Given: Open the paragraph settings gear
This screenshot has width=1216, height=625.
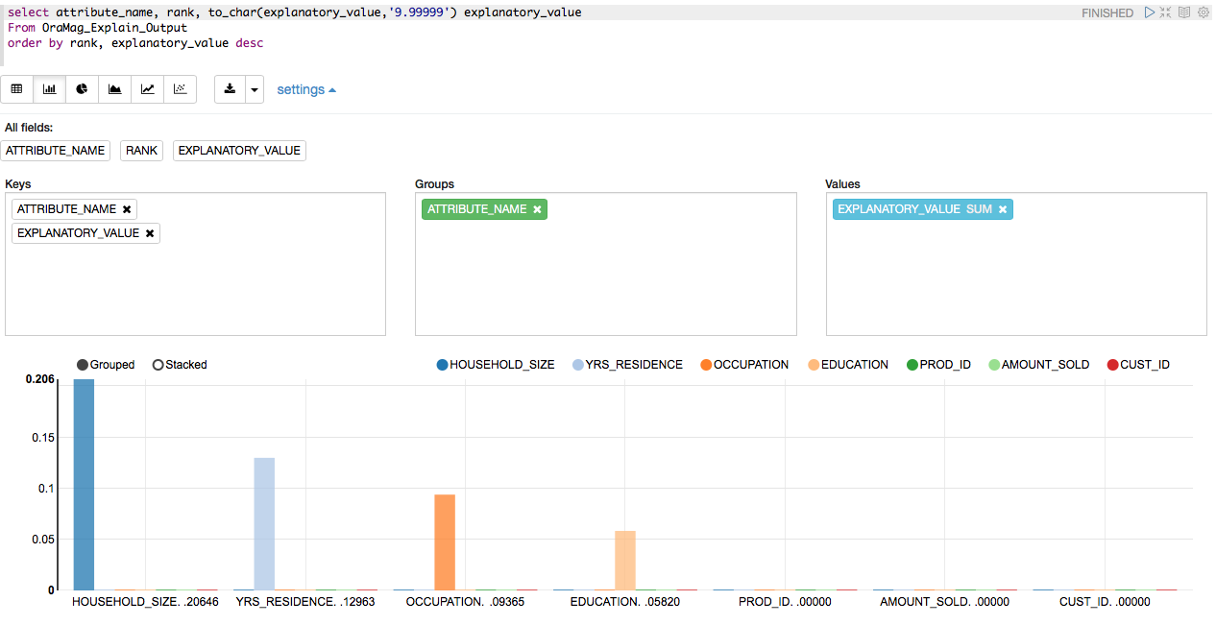Looking at the screenshot, I should click(1203, 12).
